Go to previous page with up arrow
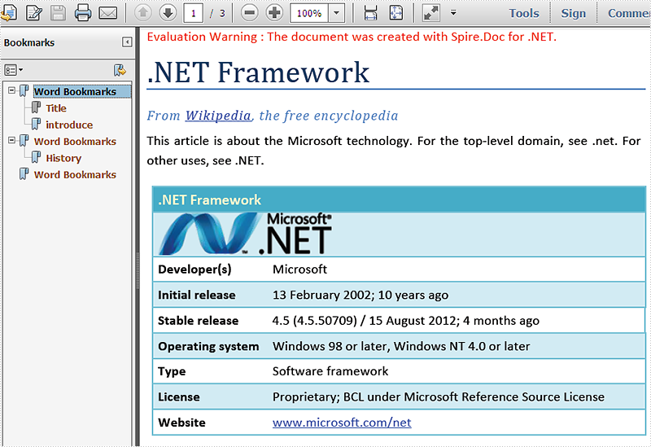651x447 pixels. [142, 13]
